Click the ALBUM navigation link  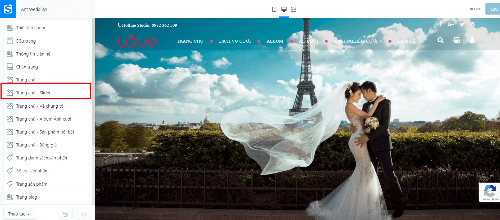pos(275,41)
